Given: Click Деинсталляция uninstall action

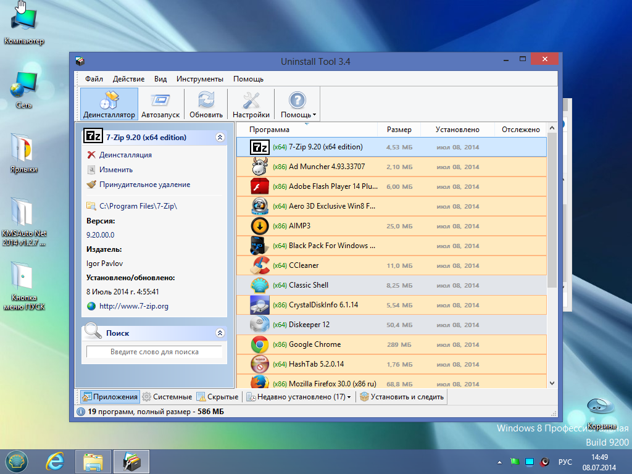Looking at the screenshot, I should (x=125, y=155).
